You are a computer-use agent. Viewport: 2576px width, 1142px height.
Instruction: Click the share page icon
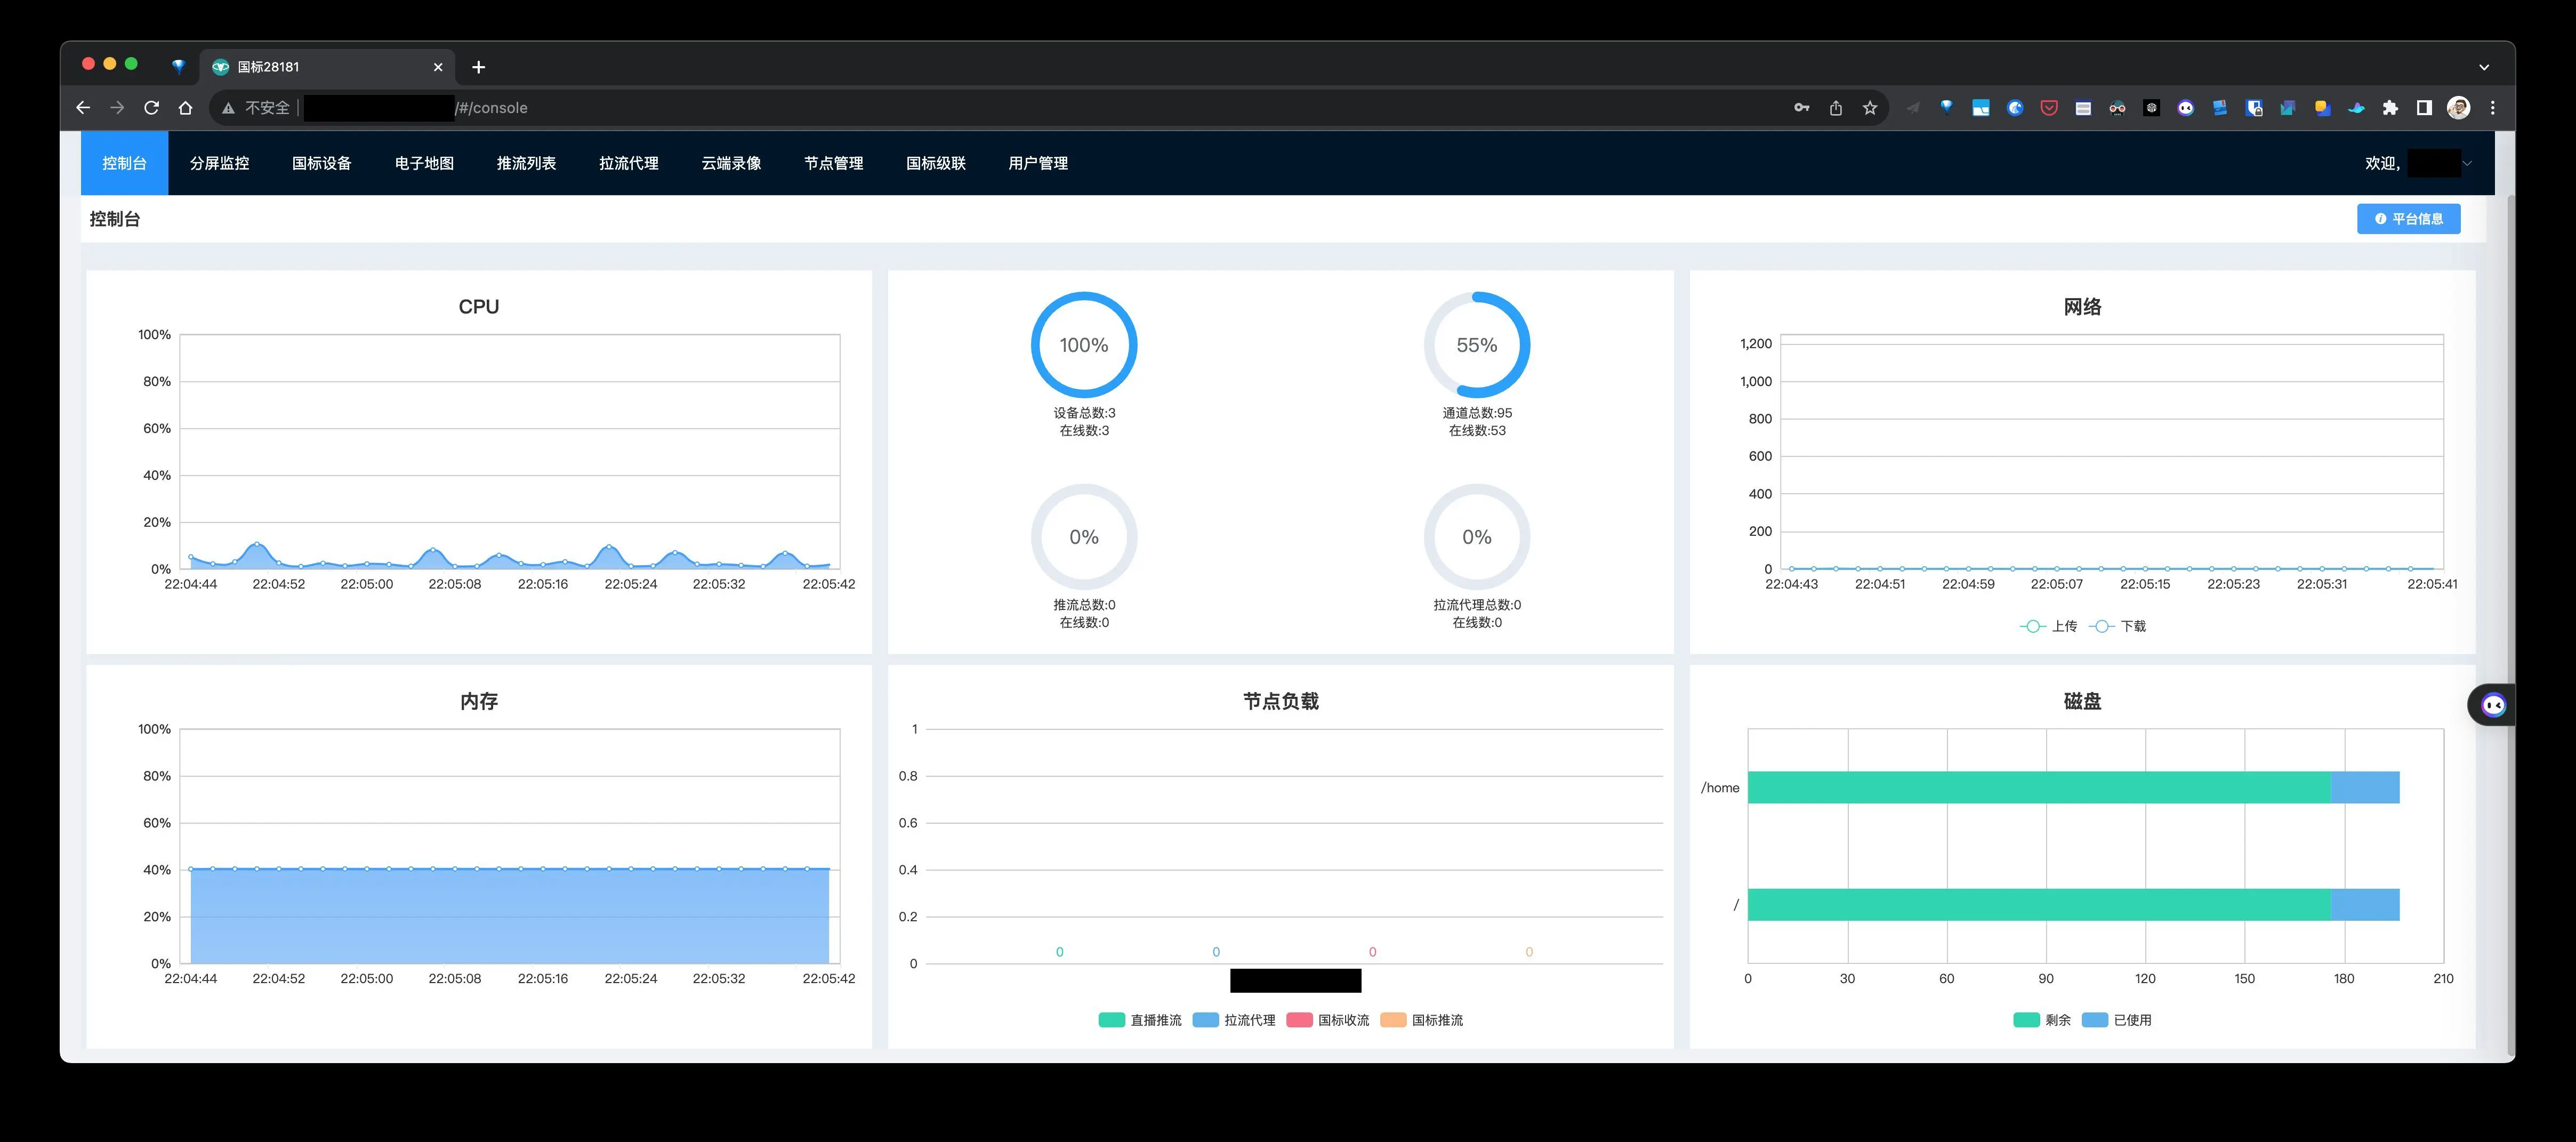(x=1836, y=108)
